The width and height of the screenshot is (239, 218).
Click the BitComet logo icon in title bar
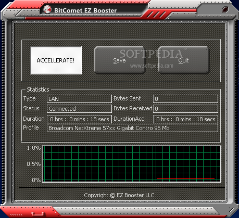click(x=47, y=9)
